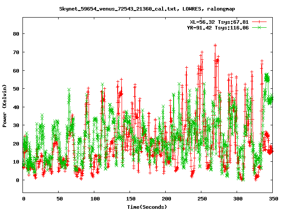Click the x-axis tick label 150
Viewport: 282px width, 211px height.
coord(130,199)
